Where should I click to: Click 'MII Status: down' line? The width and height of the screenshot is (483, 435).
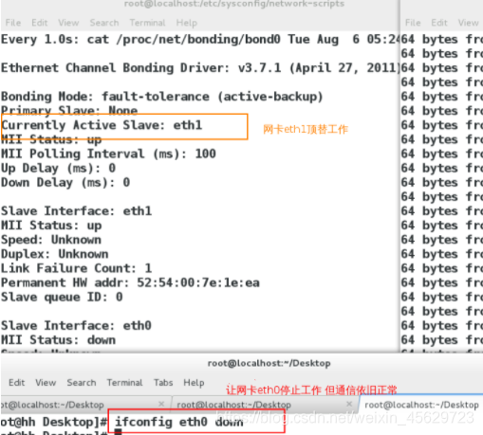tap(58, 340)
